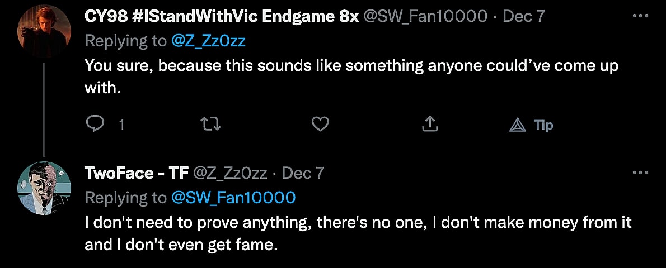
Task: Open the @SW_Fan10000 mention in TwoFace's reply
Action: point(233,198)
